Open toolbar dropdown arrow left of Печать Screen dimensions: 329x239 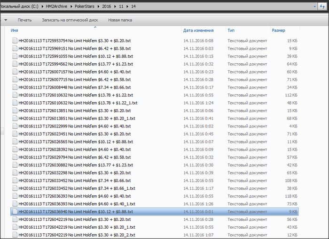6,20
